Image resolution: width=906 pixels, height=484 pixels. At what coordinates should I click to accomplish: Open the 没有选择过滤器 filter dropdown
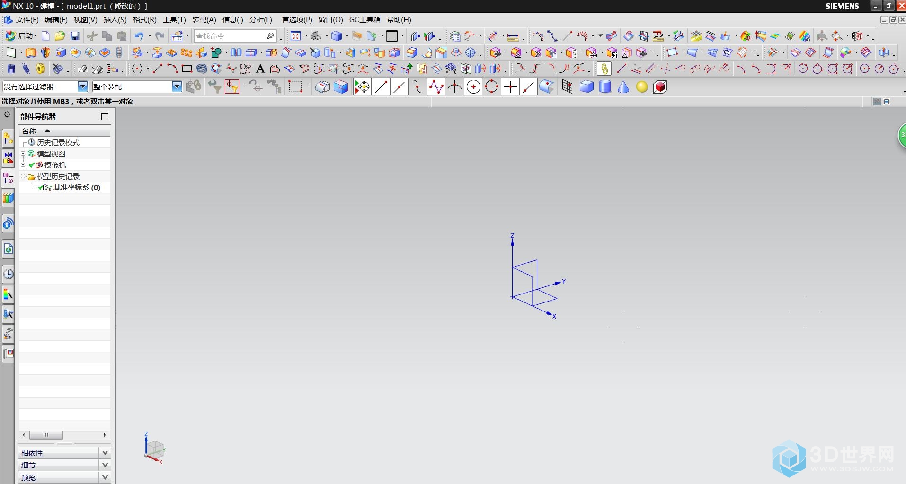(x=83, y=86)
